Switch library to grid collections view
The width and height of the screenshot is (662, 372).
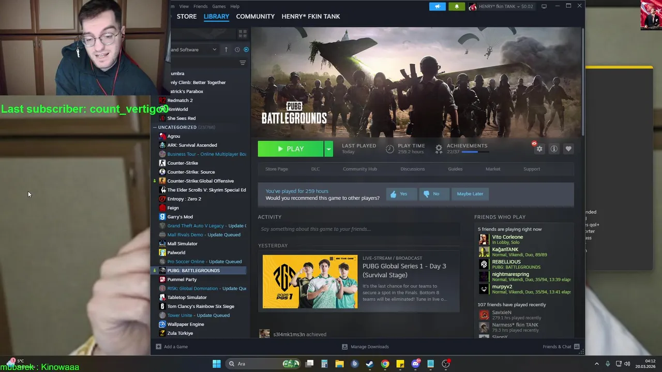point(243,34)
